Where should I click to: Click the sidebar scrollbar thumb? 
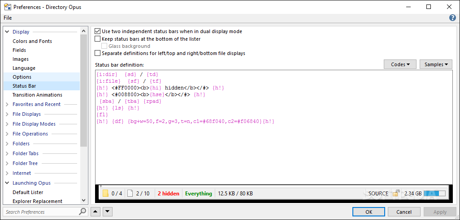[x=83, y=90]
